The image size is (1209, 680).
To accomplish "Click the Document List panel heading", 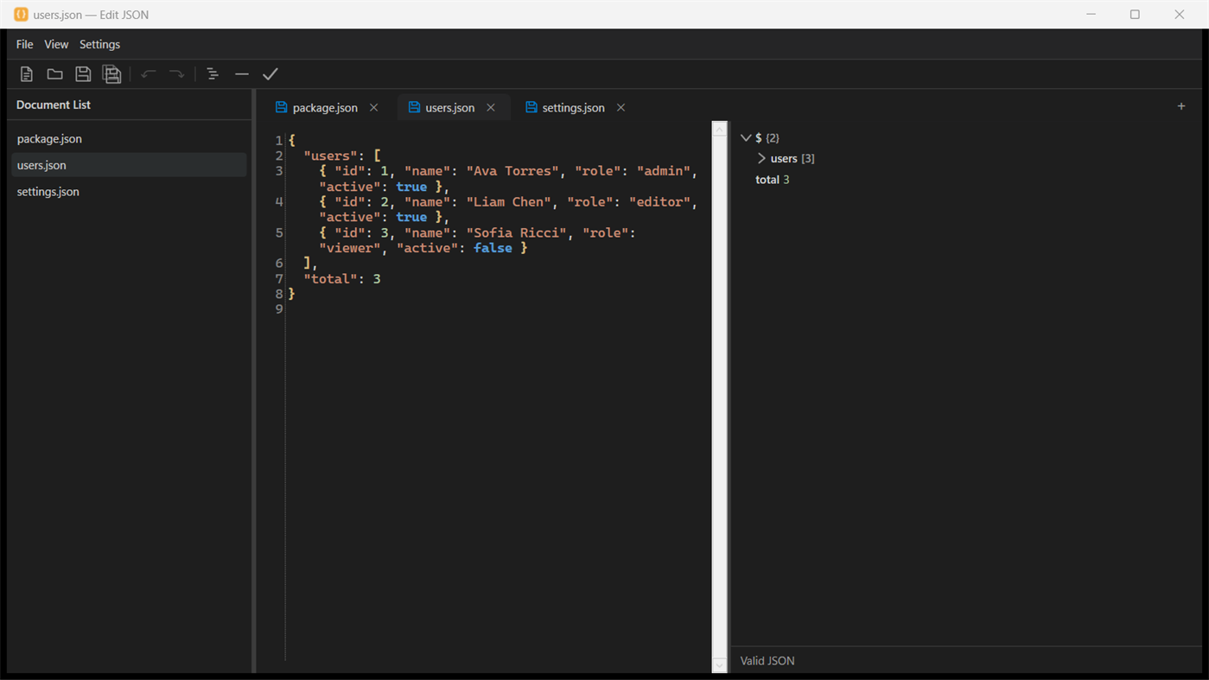I will (54, 105).
